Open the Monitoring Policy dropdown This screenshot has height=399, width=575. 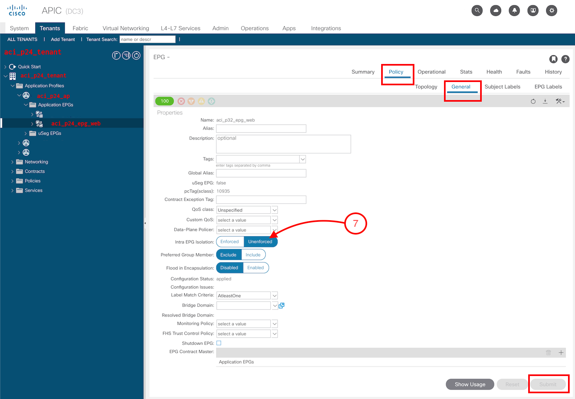click(274, 324)
